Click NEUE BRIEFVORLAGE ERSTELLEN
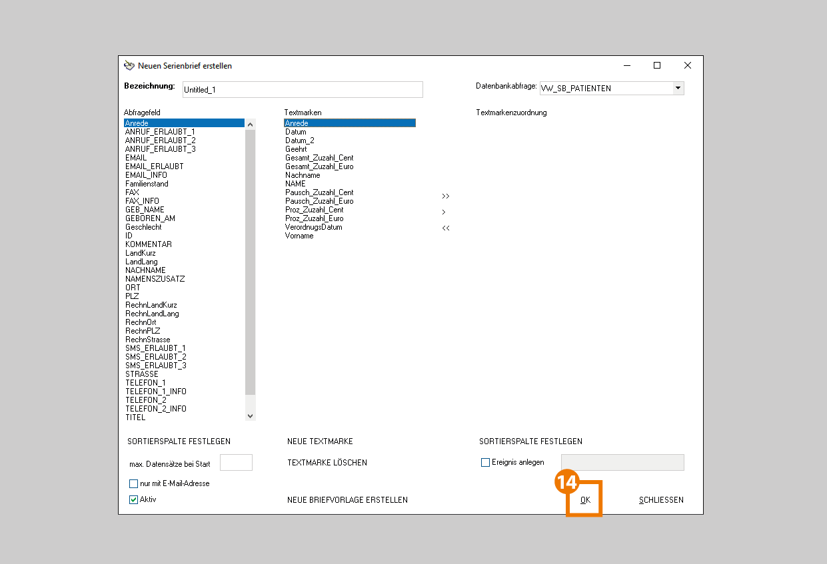The height and width of the screenshot is (564, 827). pyautogui.click(x=347, y=500)
